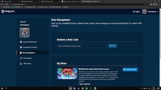Select Beta Management in the sidebar

(x=33, y=53)
